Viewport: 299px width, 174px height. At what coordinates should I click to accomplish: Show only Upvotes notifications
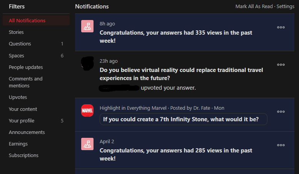coord(18,97)
